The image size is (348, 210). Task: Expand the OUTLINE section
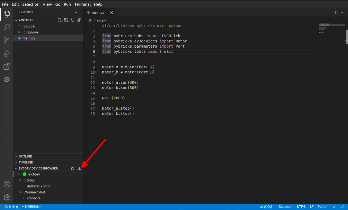25,156
